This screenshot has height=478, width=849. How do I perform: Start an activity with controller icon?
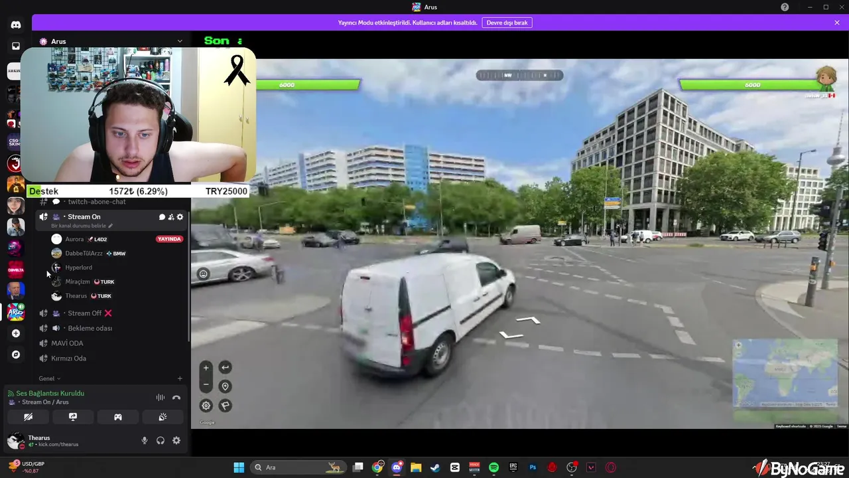point(118,417)
